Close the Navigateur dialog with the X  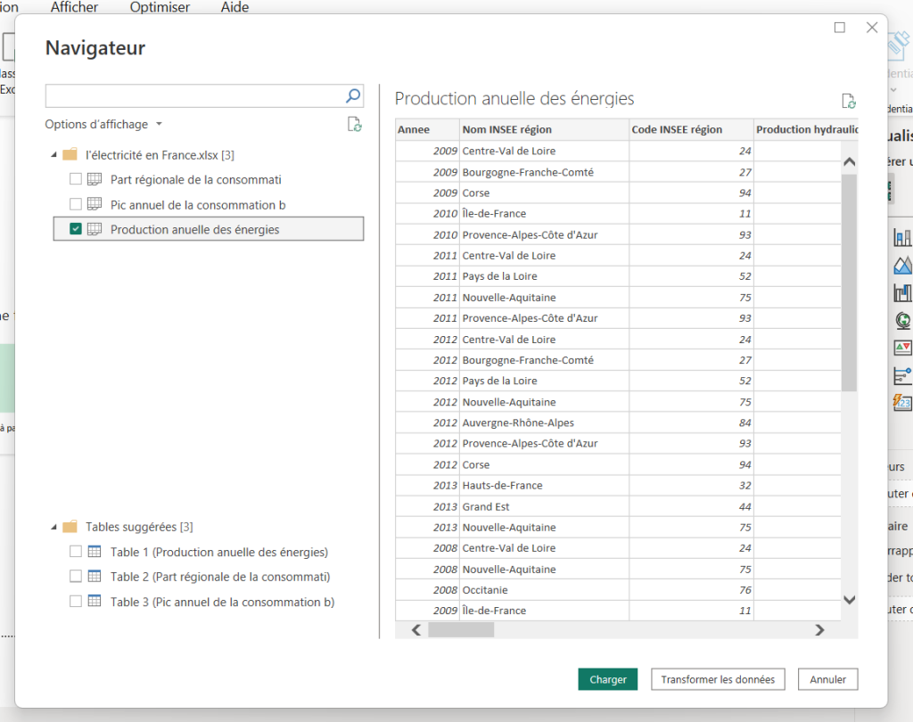pyautogui.click(x=872, y=28)
